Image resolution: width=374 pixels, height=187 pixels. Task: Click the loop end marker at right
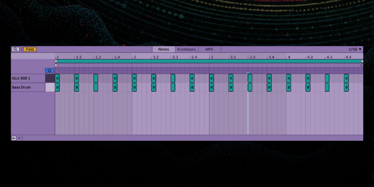pyautogui.click(x=361, y=61)
